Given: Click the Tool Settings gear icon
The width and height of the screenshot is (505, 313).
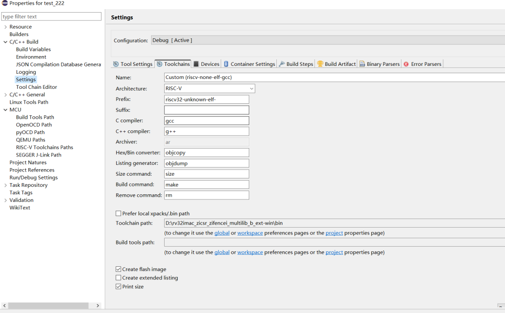Looking at the screenshot, I should (116, 64).
